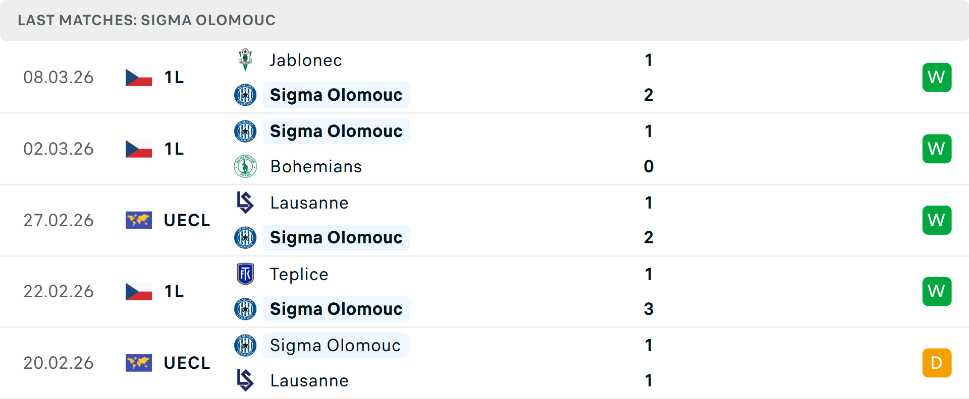Select the W badge next to the Teplice result

[937, 291]
